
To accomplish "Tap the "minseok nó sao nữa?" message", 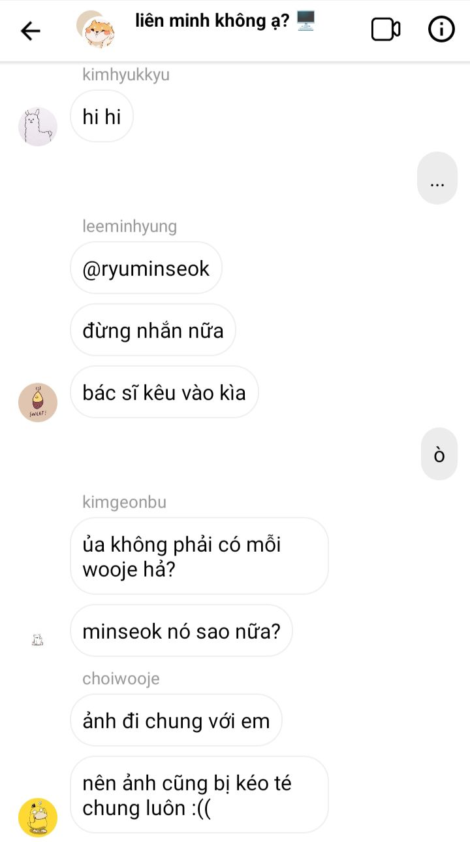I will (181, 631).
